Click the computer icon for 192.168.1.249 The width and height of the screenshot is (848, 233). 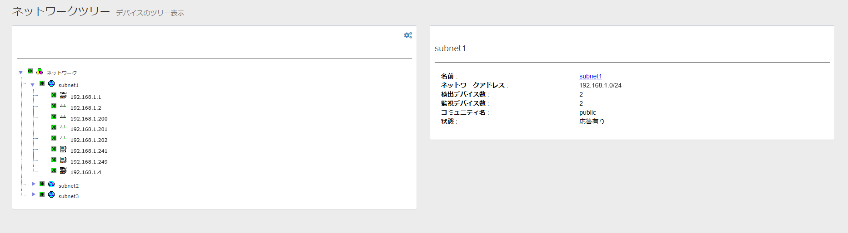coord(63,160)
